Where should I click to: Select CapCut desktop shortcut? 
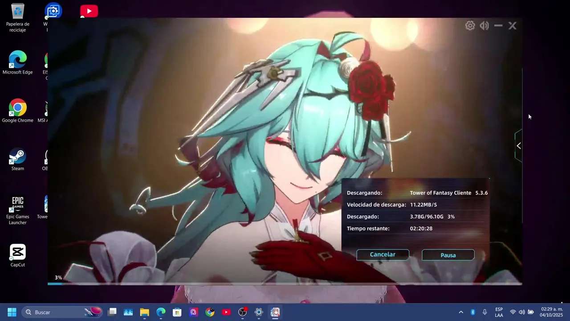18,255
